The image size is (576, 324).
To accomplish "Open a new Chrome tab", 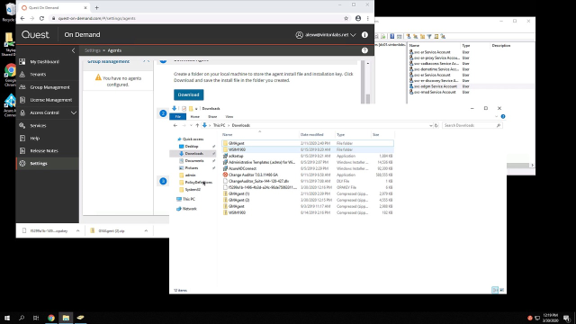I will 96,8.
